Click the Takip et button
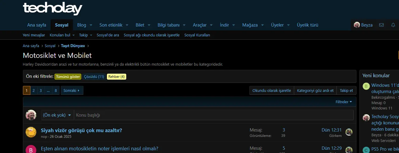Screen dimensions: 399x153 [x=346, y=90]
